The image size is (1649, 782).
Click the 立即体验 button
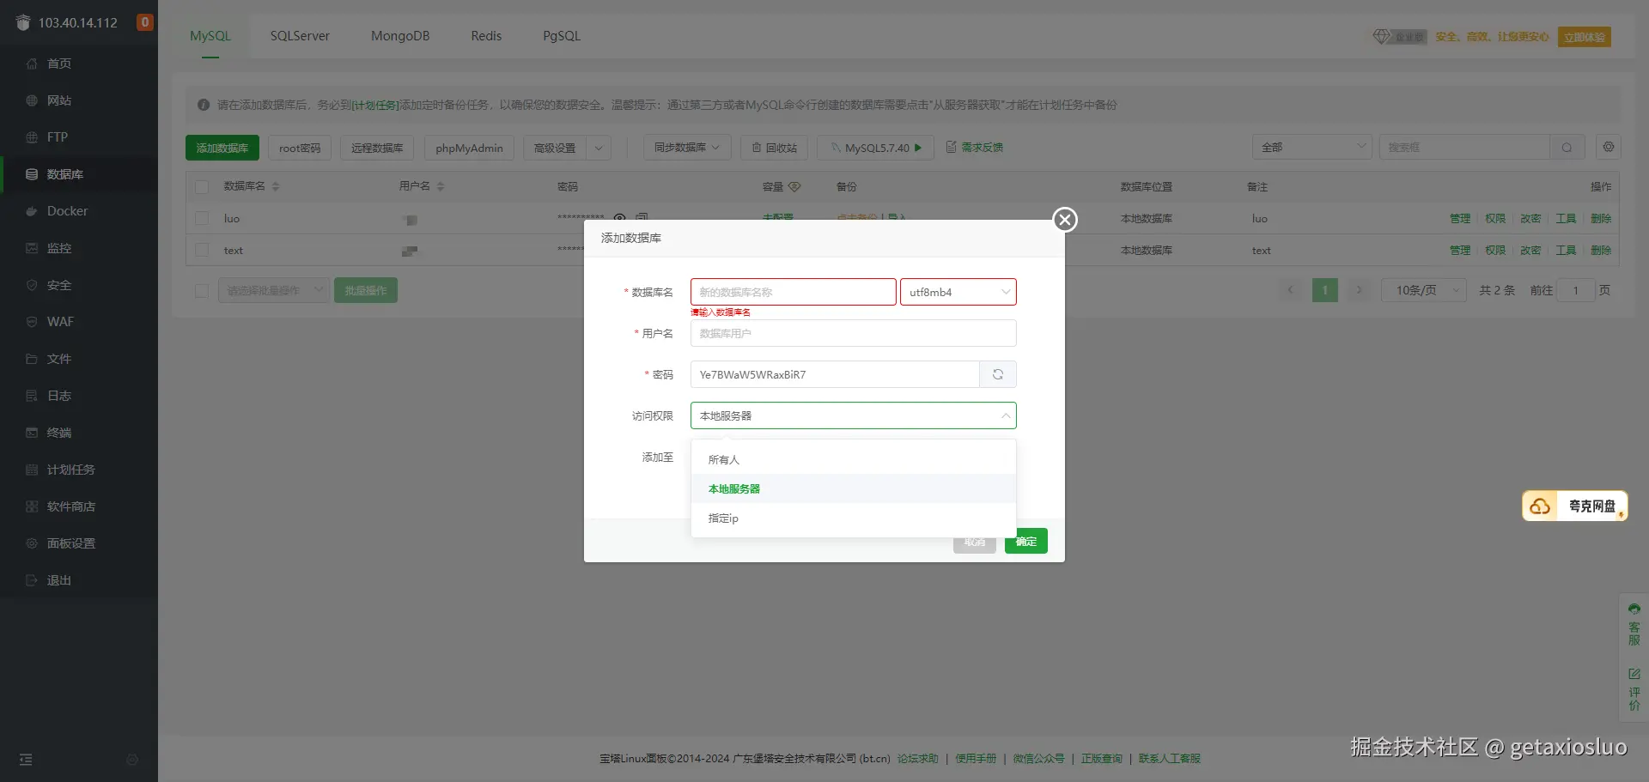[1585, 37]
